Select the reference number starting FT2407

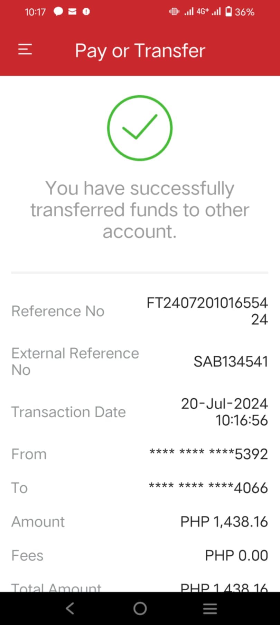[207, 311]
